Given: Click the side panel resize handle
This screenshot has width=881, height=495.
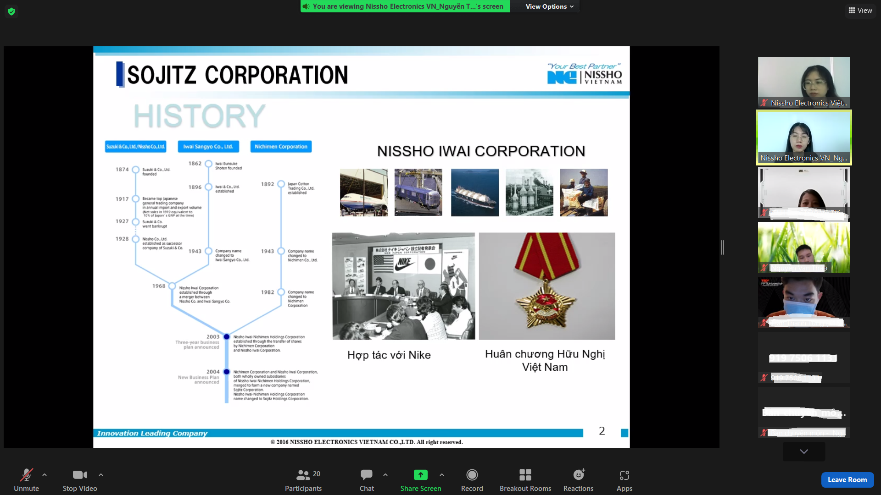Looking at the screenshot, I should click(723, 247).
